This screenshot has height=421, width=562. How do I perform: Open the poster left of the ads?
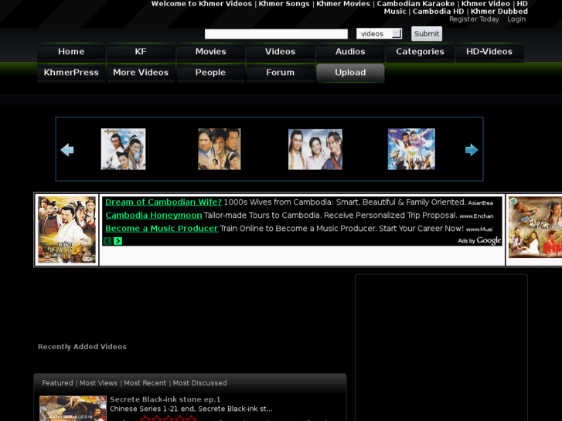(x=67, y=229)
